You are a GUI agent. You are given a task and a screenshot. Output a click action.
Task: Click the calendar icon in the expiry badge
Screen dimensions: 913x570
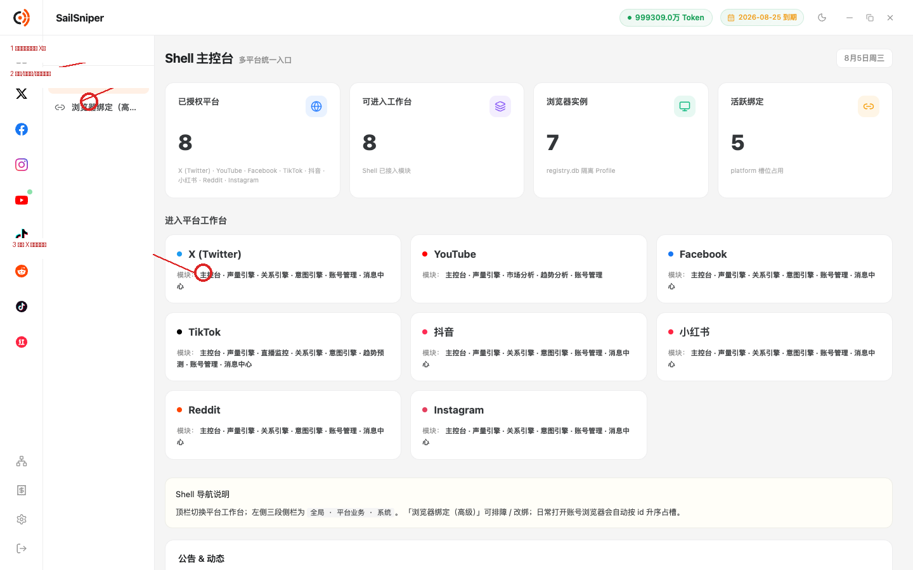click(731, 18)
